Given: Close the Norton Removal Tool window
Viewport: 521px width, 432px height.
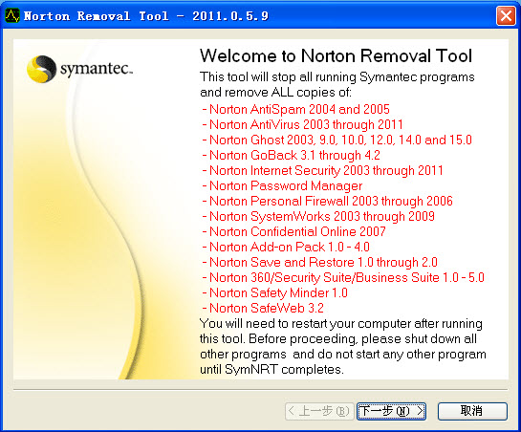Looking at the screenshot, I should 506,15.
